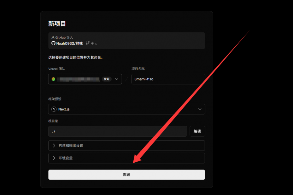Viewport: 293px width, 195px height.
Task: Expand the 环境变量 section
Action: click(x=126, y=158)
